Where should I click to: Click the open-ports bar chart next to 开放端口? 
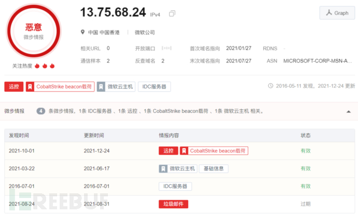pyautogui.click(x=167, y=48)
